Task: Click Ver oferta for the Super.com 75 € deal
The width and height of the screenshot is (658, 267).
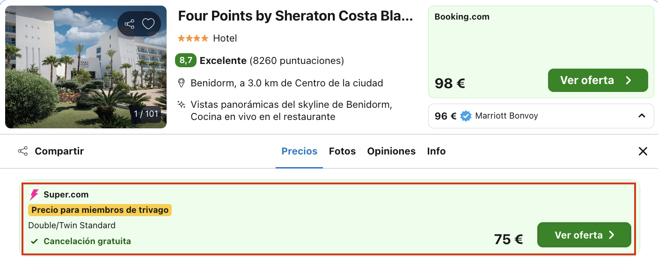Action: coord(584,235)
